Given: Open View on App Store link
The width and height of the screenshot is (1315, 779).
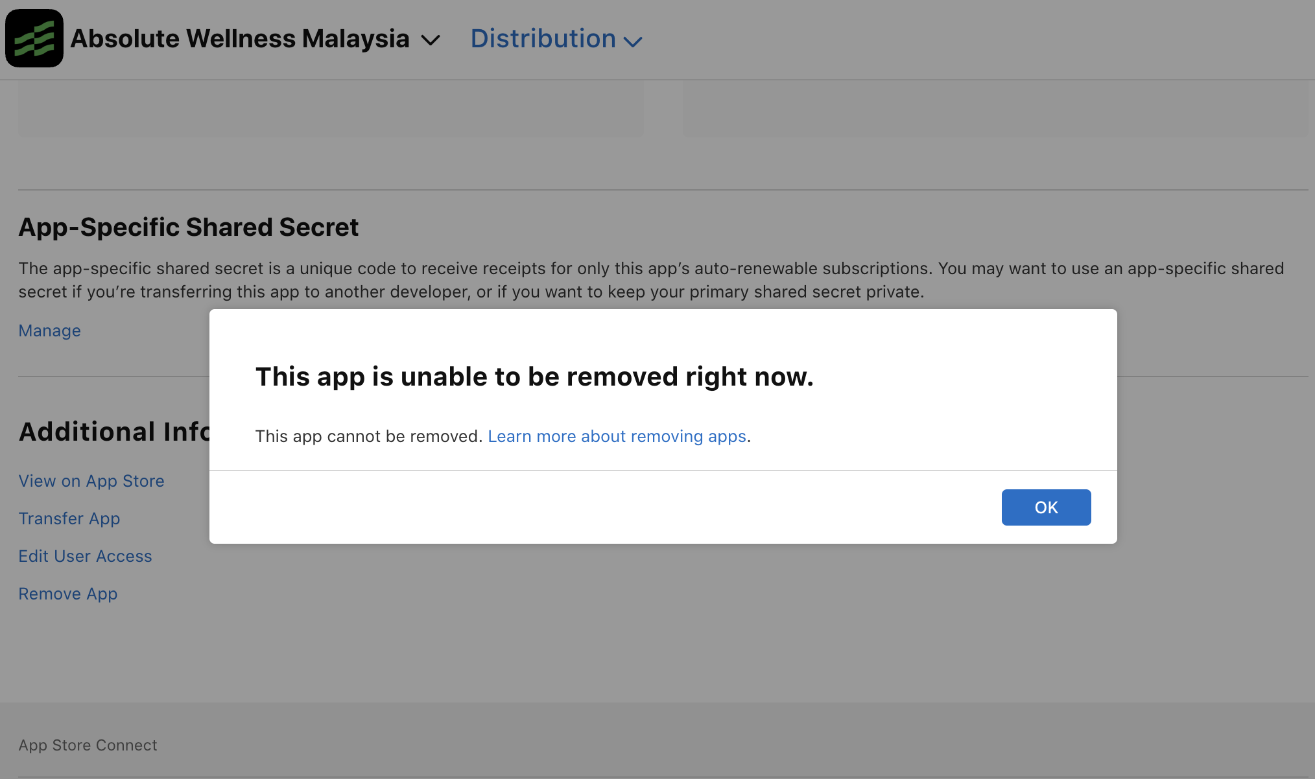Looking at the screenshot, I should pyautogui.click(x=91, y=481).
